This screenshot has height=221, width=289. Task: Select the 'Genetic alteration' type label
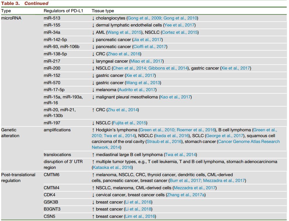coord(10,133)
